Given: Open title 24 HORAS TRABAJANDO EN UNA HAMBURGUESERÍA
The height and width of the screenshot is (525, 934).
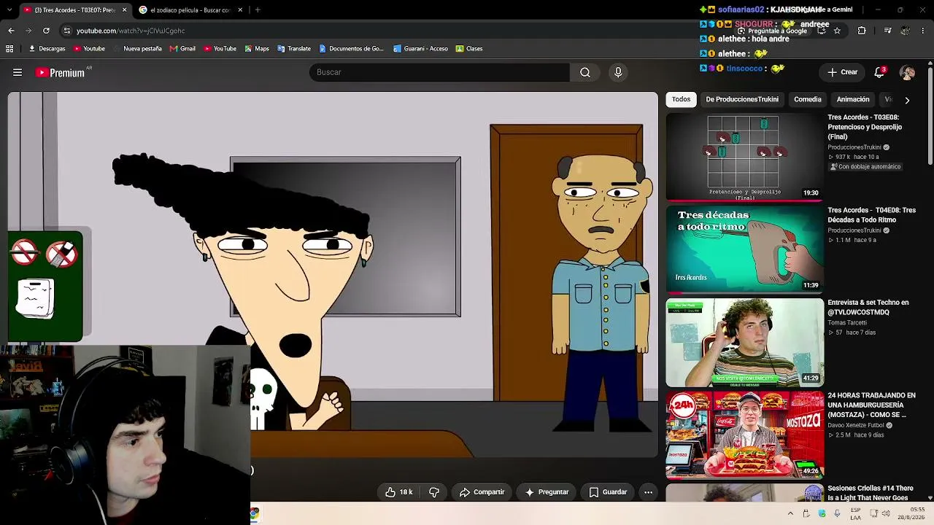Looking at the screenshot, I should pos(871,405).
